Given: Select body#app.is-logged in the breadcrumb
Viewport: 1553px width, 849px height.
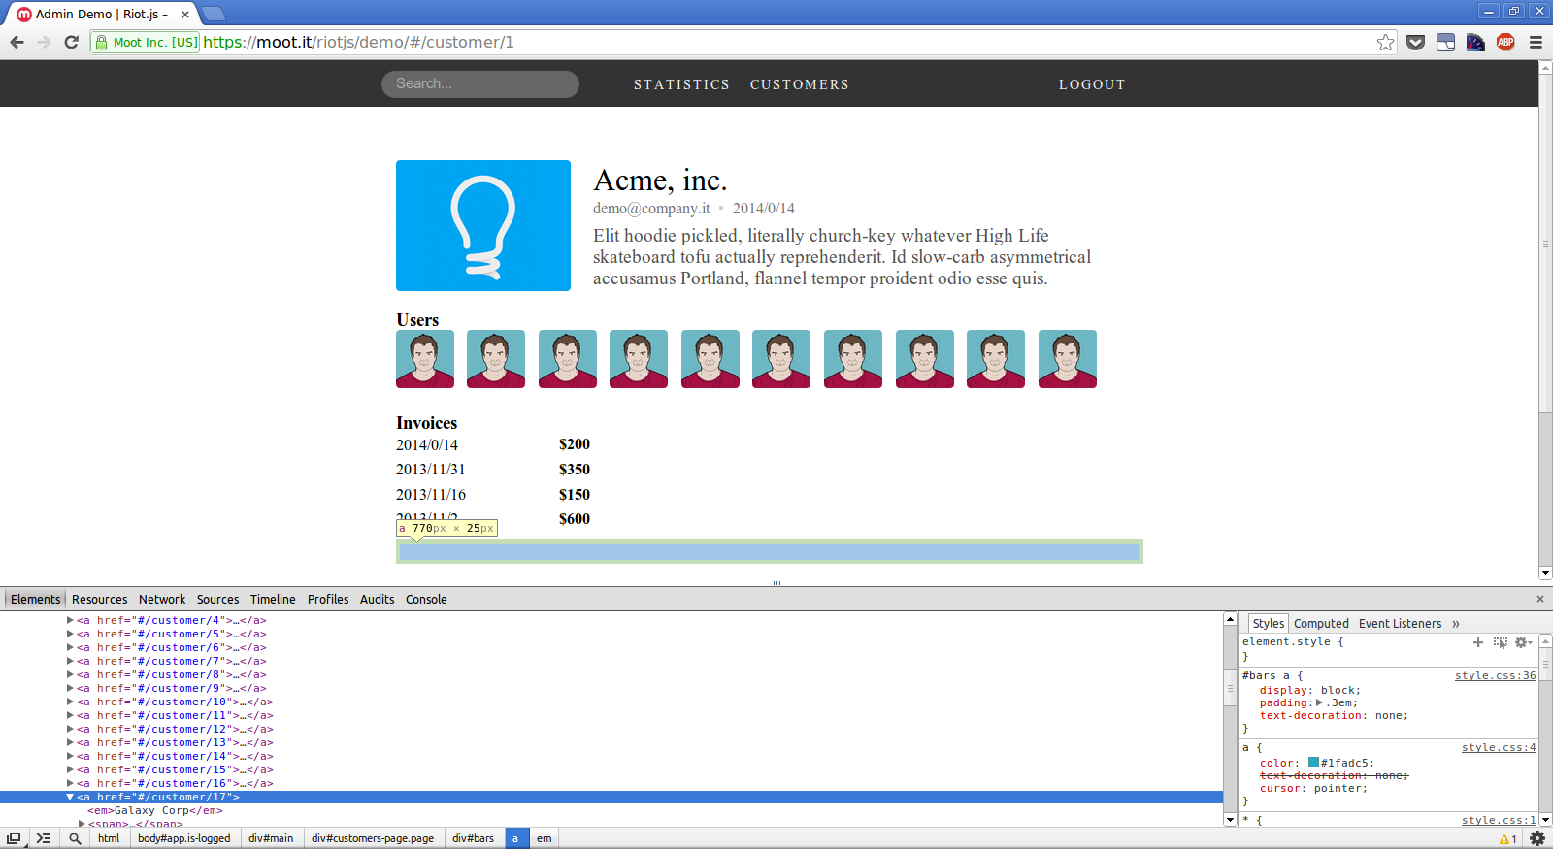Looking at the screenshot, I should (184, 838).
